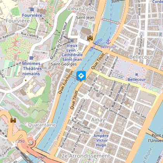This screenshot has width=163, height=163.
Task: Click the Bellecour metro station square icon
Action: click(137, 75)
